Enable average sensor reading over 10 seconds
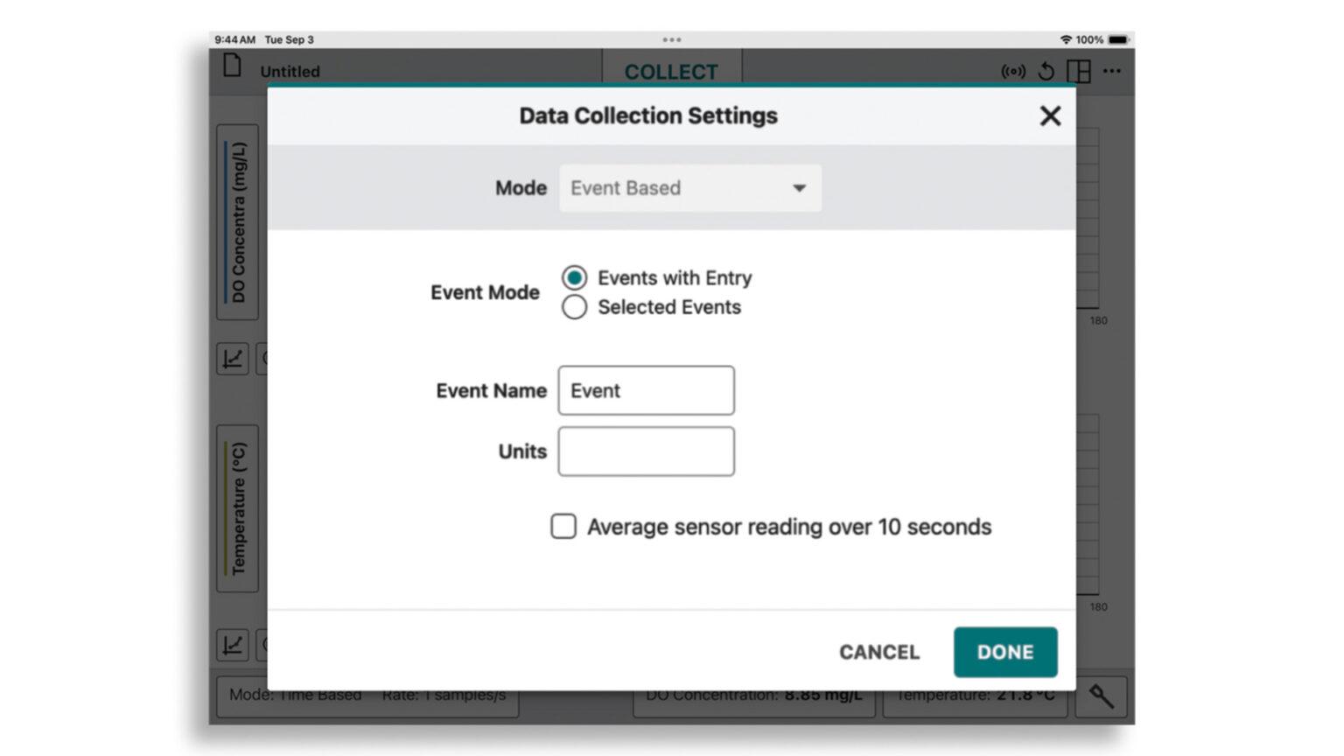 (563, 527)
